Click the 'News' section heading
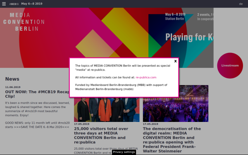The width and height of the screenshot is (248, 155). pos(12,79)
